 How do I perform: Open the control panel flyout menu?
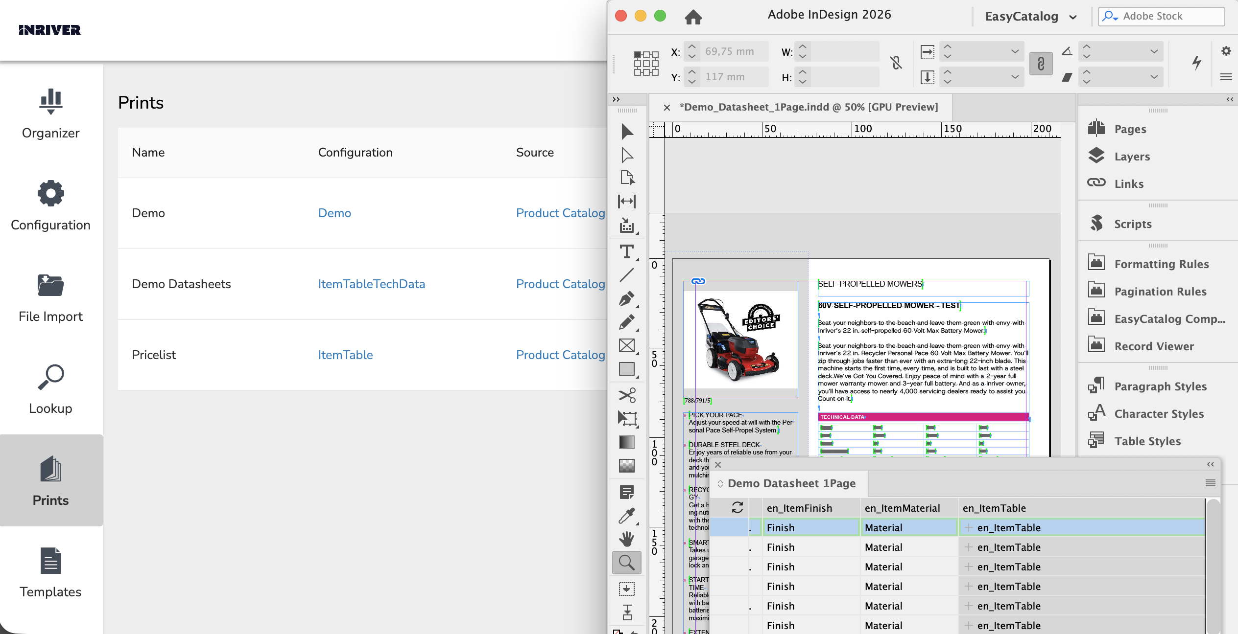1226,77
